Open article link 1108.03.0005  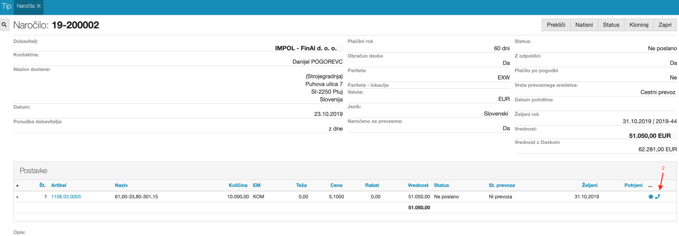66,197
